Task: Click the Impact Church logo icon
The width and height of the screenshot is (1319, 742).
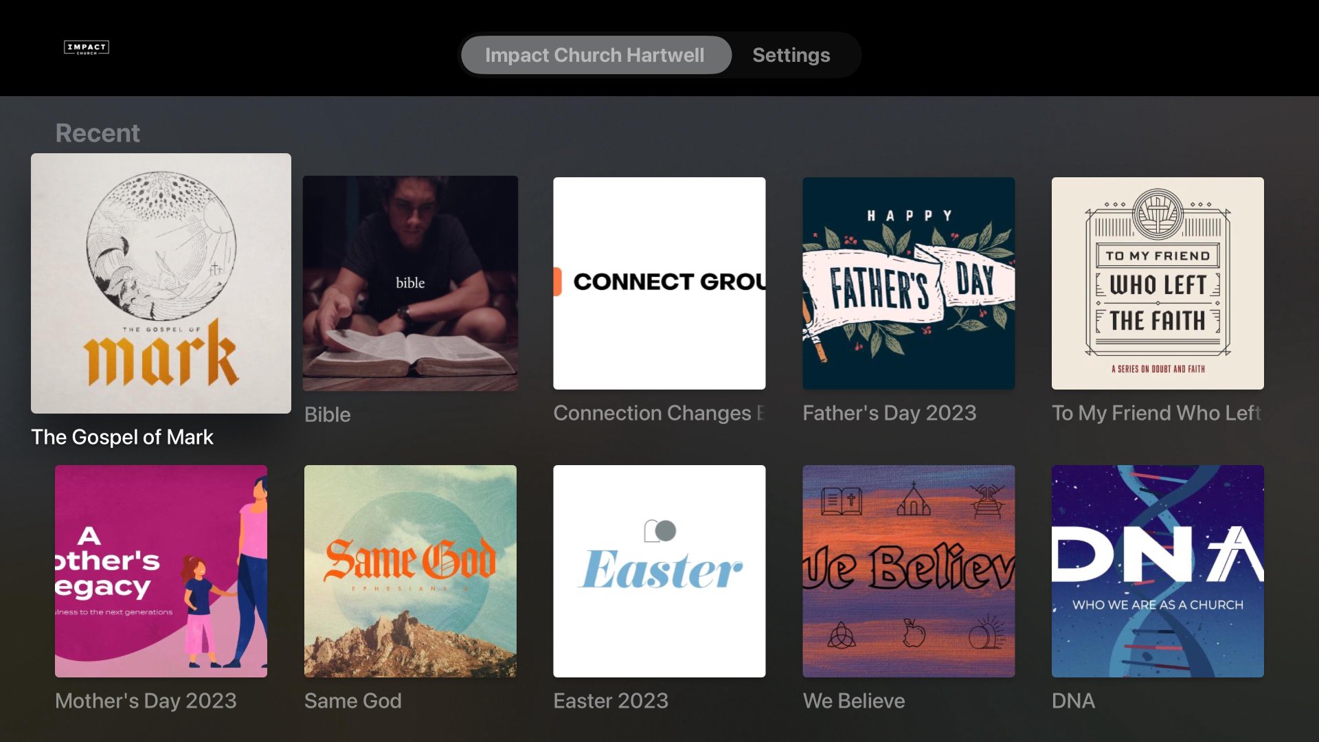Action: 87,47
